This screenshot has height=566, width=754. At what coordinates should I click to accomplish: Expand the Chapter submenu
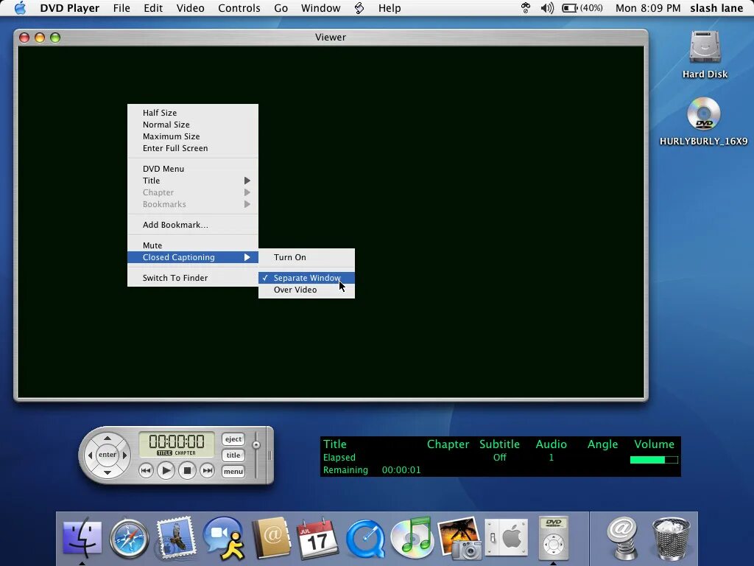pyautogui.click(x=193, y=192)
